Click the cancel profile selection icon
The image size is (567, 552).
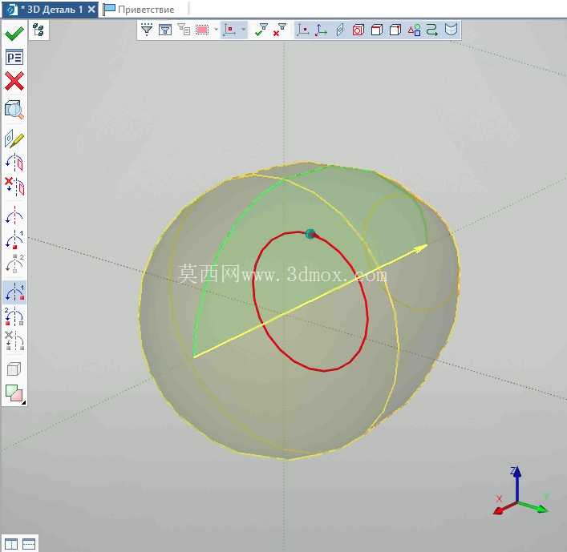[x=14, y=187]
